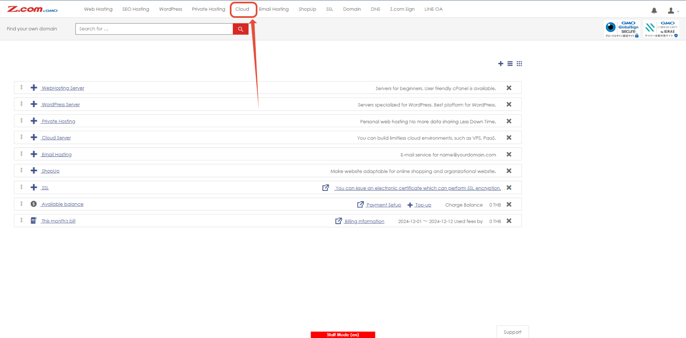The width and height of the screenshot is (686, 338).
Task: Click the GMO Cyber Security IERAE seal
Action: [661, 29]
